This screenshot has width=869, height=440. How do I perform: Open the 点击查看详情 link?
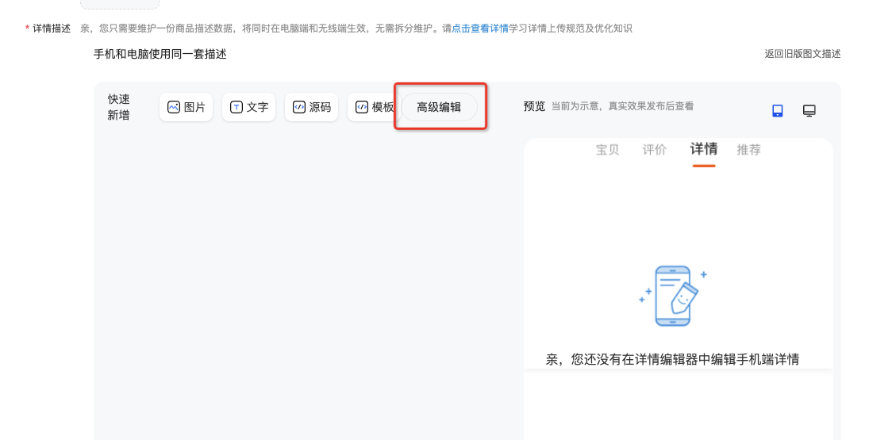click(480, 29)
